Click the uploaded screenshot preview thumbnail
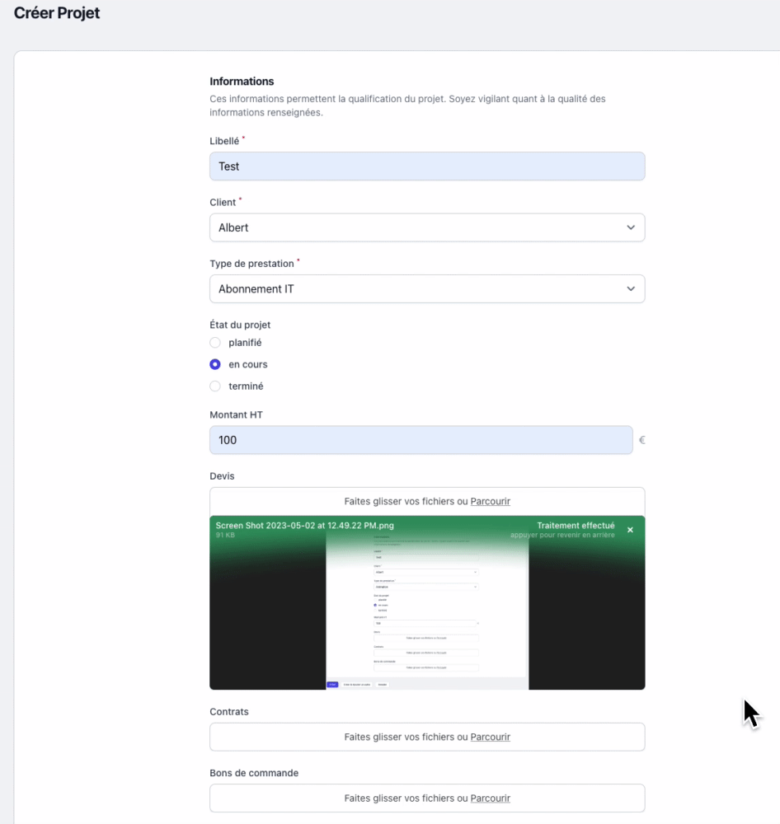 427,610
